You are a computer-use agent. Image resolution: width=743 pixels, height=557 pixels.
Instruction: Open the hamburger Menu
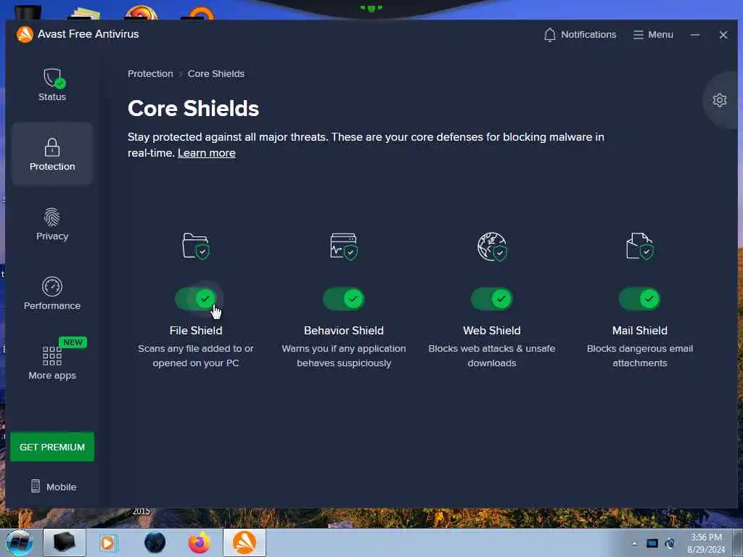click(x=653, y=35)
